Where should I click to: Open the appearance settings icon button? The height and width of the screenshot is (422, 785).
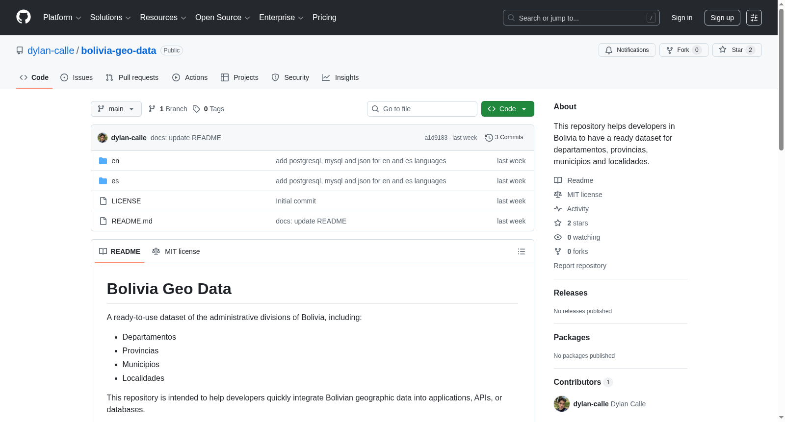754,18
